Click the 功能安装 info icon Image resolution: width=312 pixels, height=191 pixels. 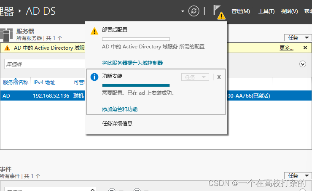point(94,77)
